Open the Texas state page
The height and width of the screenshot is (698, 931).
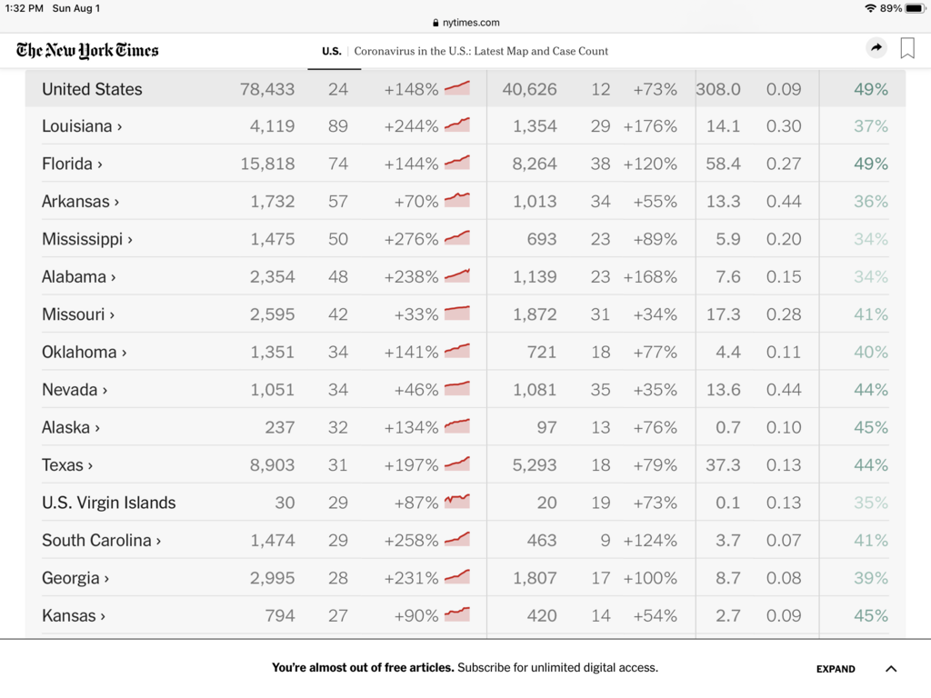pyautogui.click(x=67, y=465)
